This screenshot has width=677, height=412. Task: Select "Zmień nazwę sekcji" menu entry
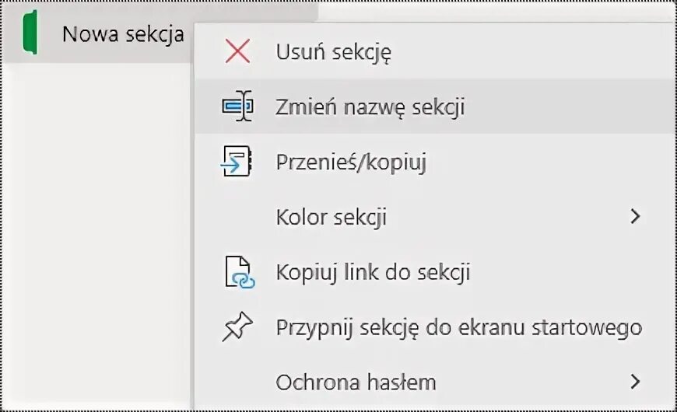pos(370,106)
